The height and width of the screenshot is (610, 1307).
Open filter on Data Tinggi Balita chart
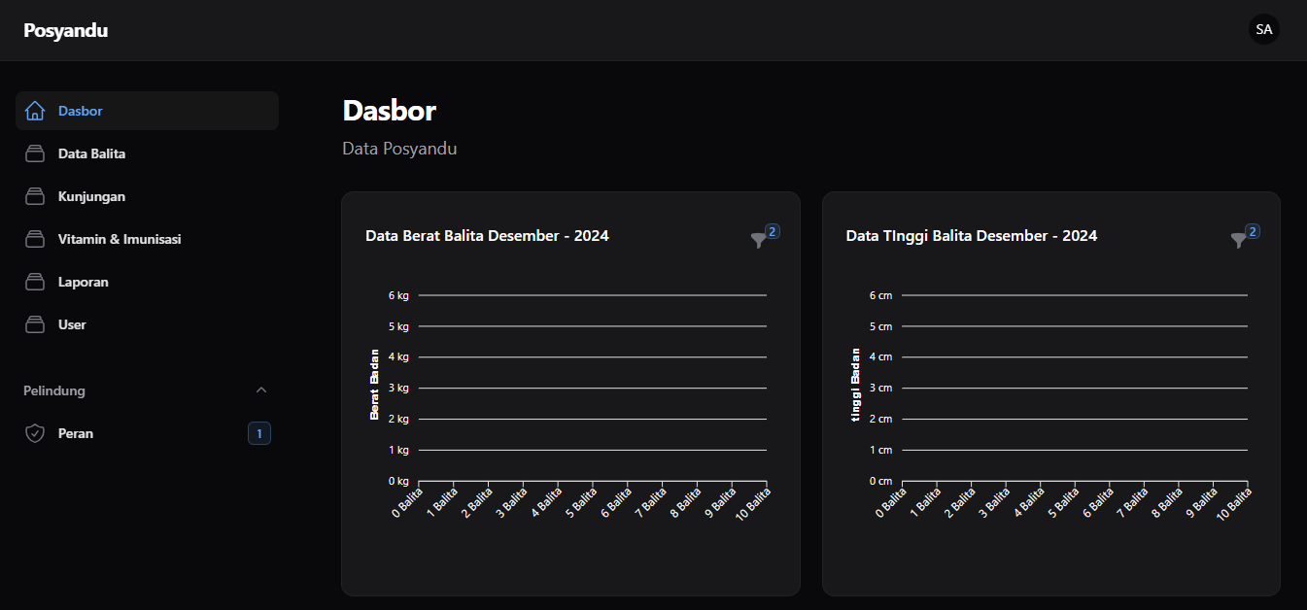(x=1238, y=240)
